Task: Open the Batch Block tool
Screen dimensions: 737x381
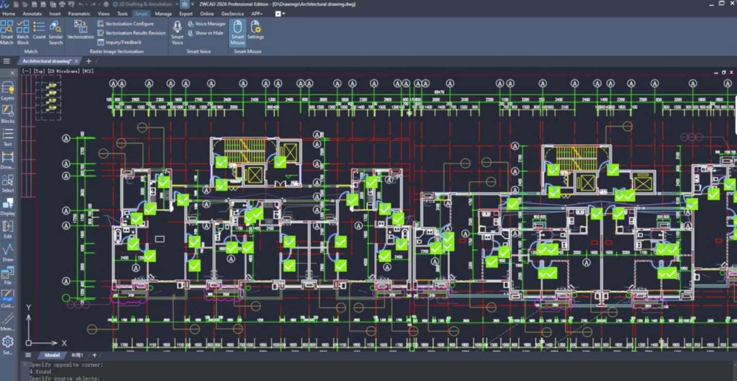Action: pyautogui.click(x=23, y=32)
